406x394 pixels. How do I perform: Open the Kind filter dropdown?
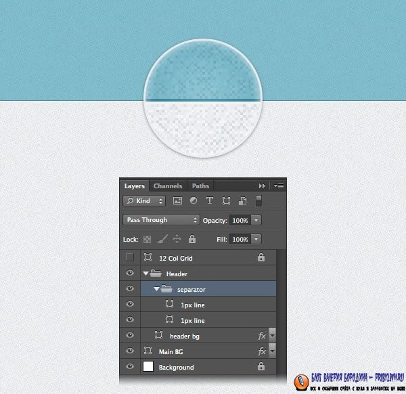144,201
